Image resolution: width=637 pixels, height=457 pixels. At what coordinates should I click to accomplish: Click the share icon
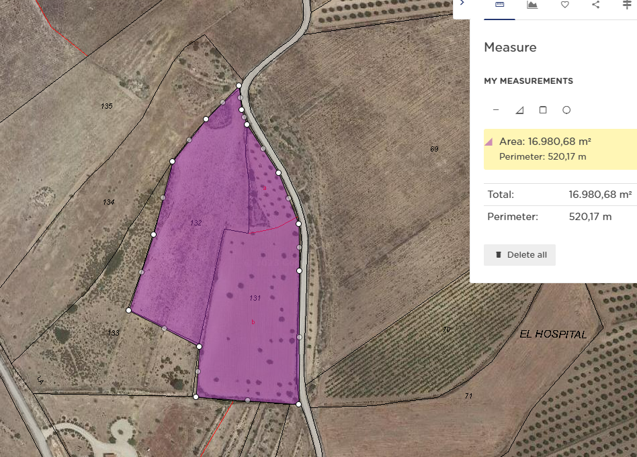pyautogui.click(x=596, y=5)
